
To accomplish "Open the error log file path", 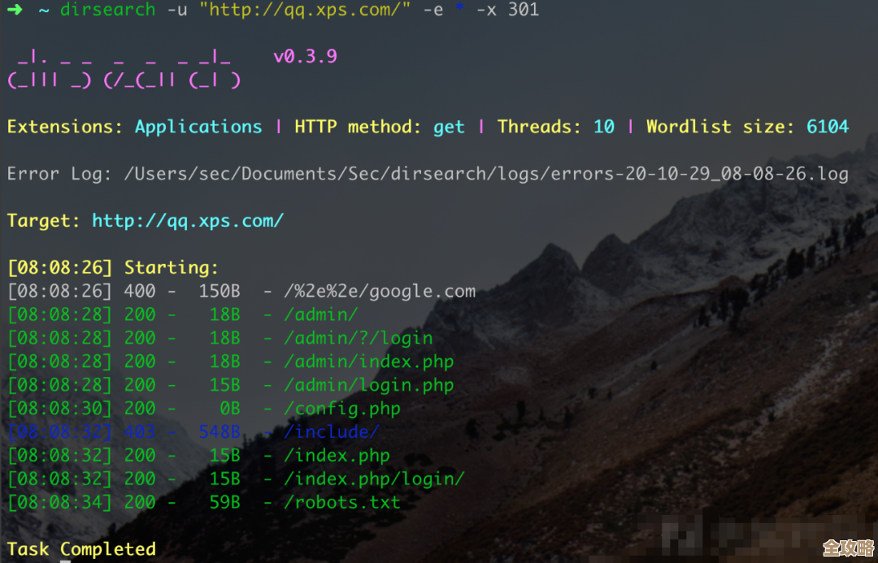I will pos(485,174).
